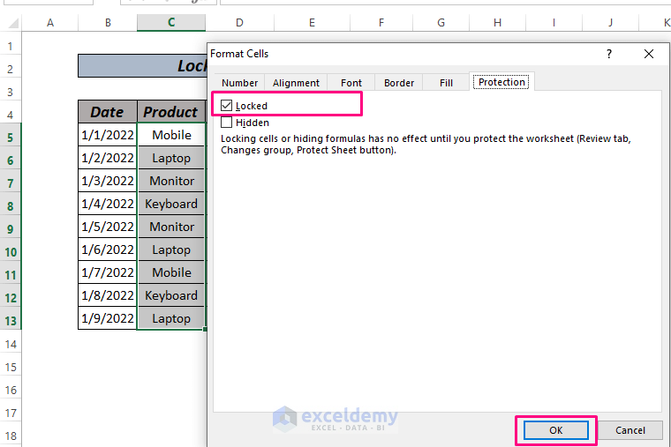Click the Keyboard cell in row 8

(x=171, y=204)
